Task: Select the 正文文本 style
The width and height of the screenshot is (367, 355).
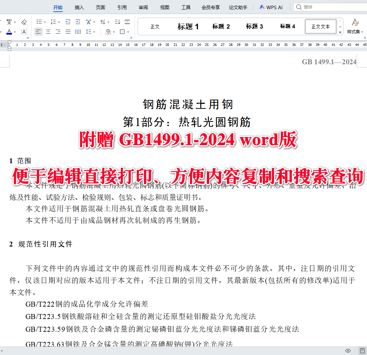Action: (x=321, y=27)
